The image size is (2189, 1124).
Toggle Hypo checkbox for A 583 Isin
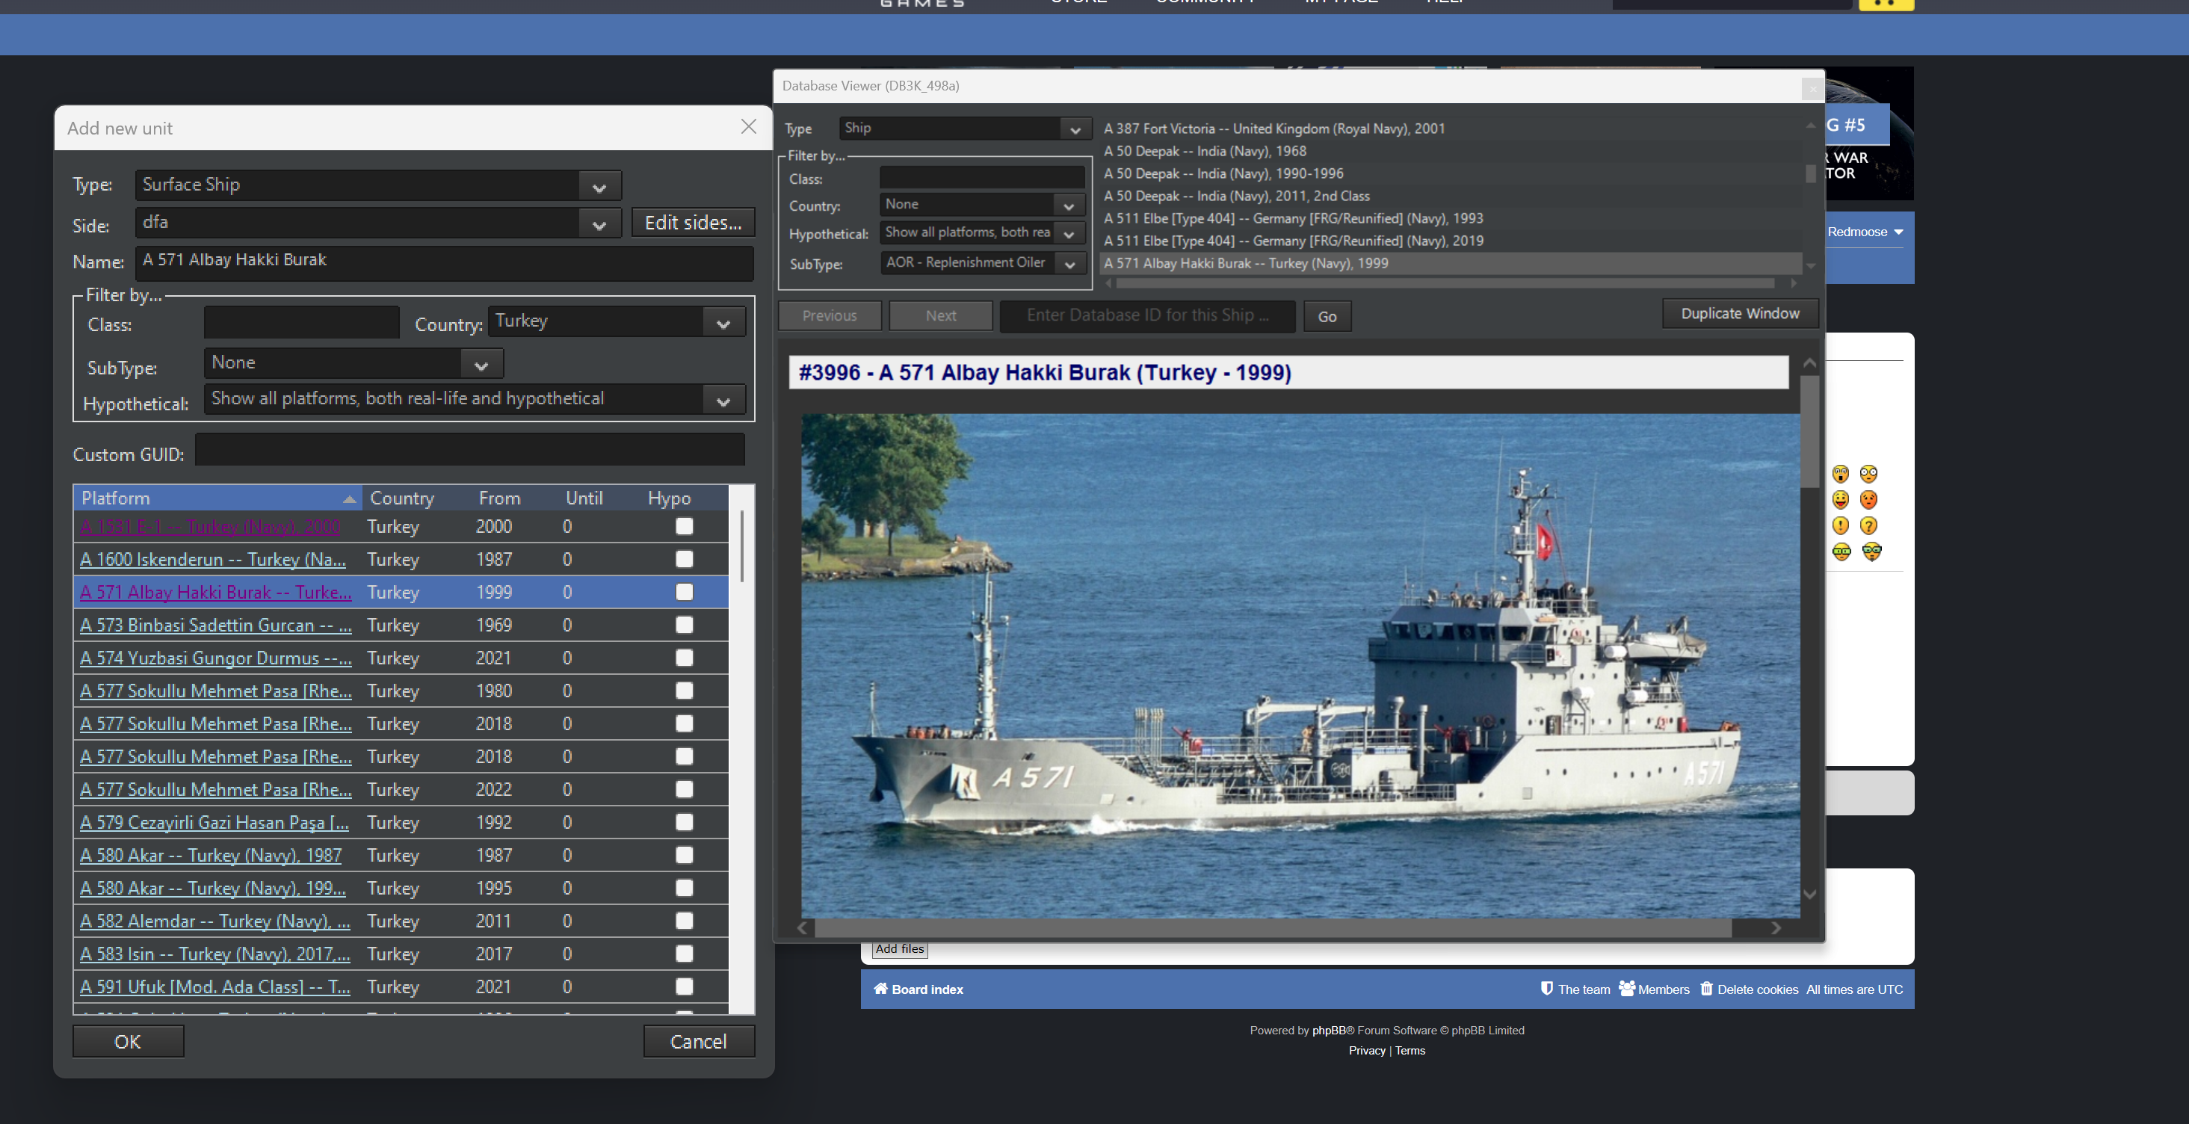click(x=684, y=954)
